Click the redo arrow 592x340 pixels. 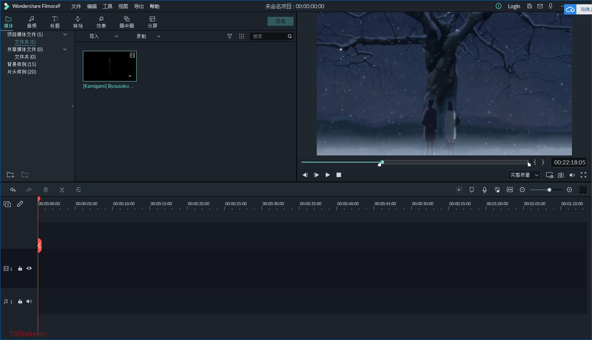(x=29, y=190)
